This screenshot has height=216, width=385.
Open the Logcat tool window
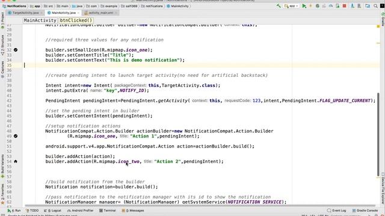(52, 211)
